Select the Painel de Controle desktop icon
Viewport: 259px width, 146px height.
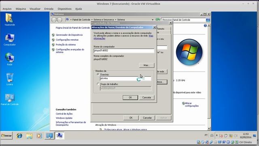pyautogui.click(x=10, y=99)
